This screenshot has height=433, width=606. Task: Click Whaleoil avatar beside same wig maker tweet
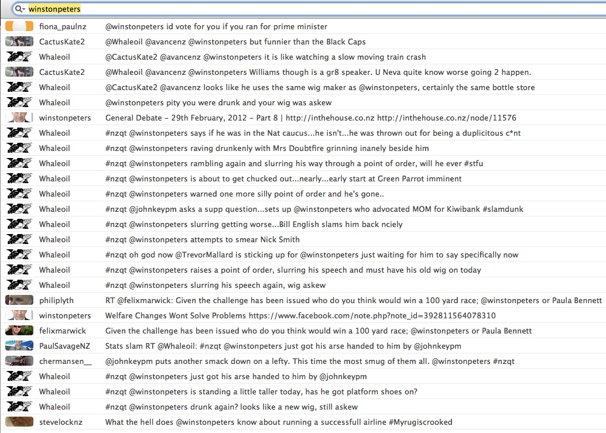pyautogui.click(x=19, y=87)
